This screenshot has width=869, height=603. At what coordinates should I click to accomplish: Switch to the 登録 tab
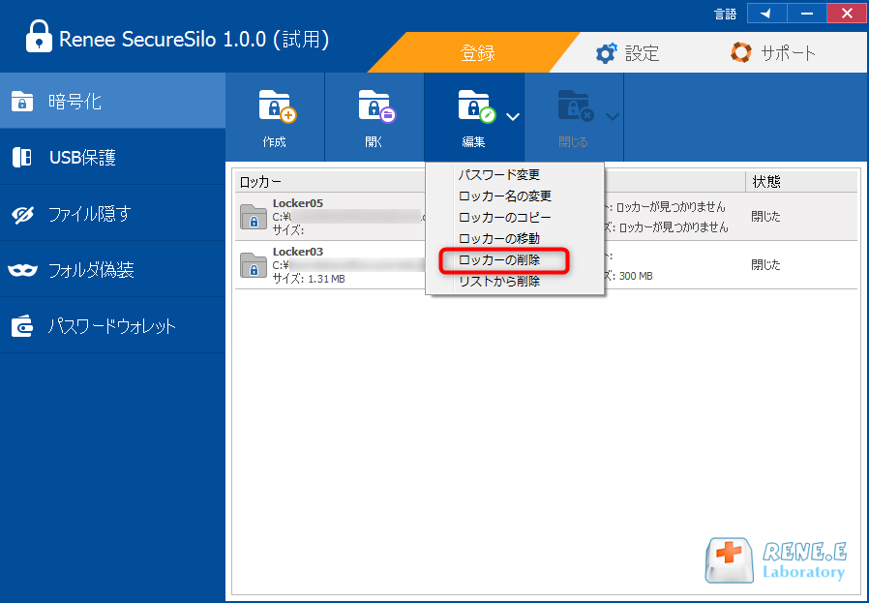(477, 53)
